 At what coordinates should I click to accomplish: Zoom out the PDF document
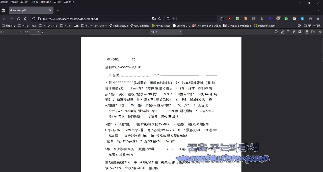[x=141, y=32]
